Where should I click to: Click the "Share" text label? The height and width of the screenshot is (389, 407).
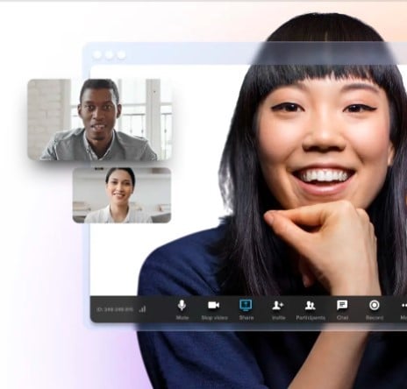tap(246, 318)
